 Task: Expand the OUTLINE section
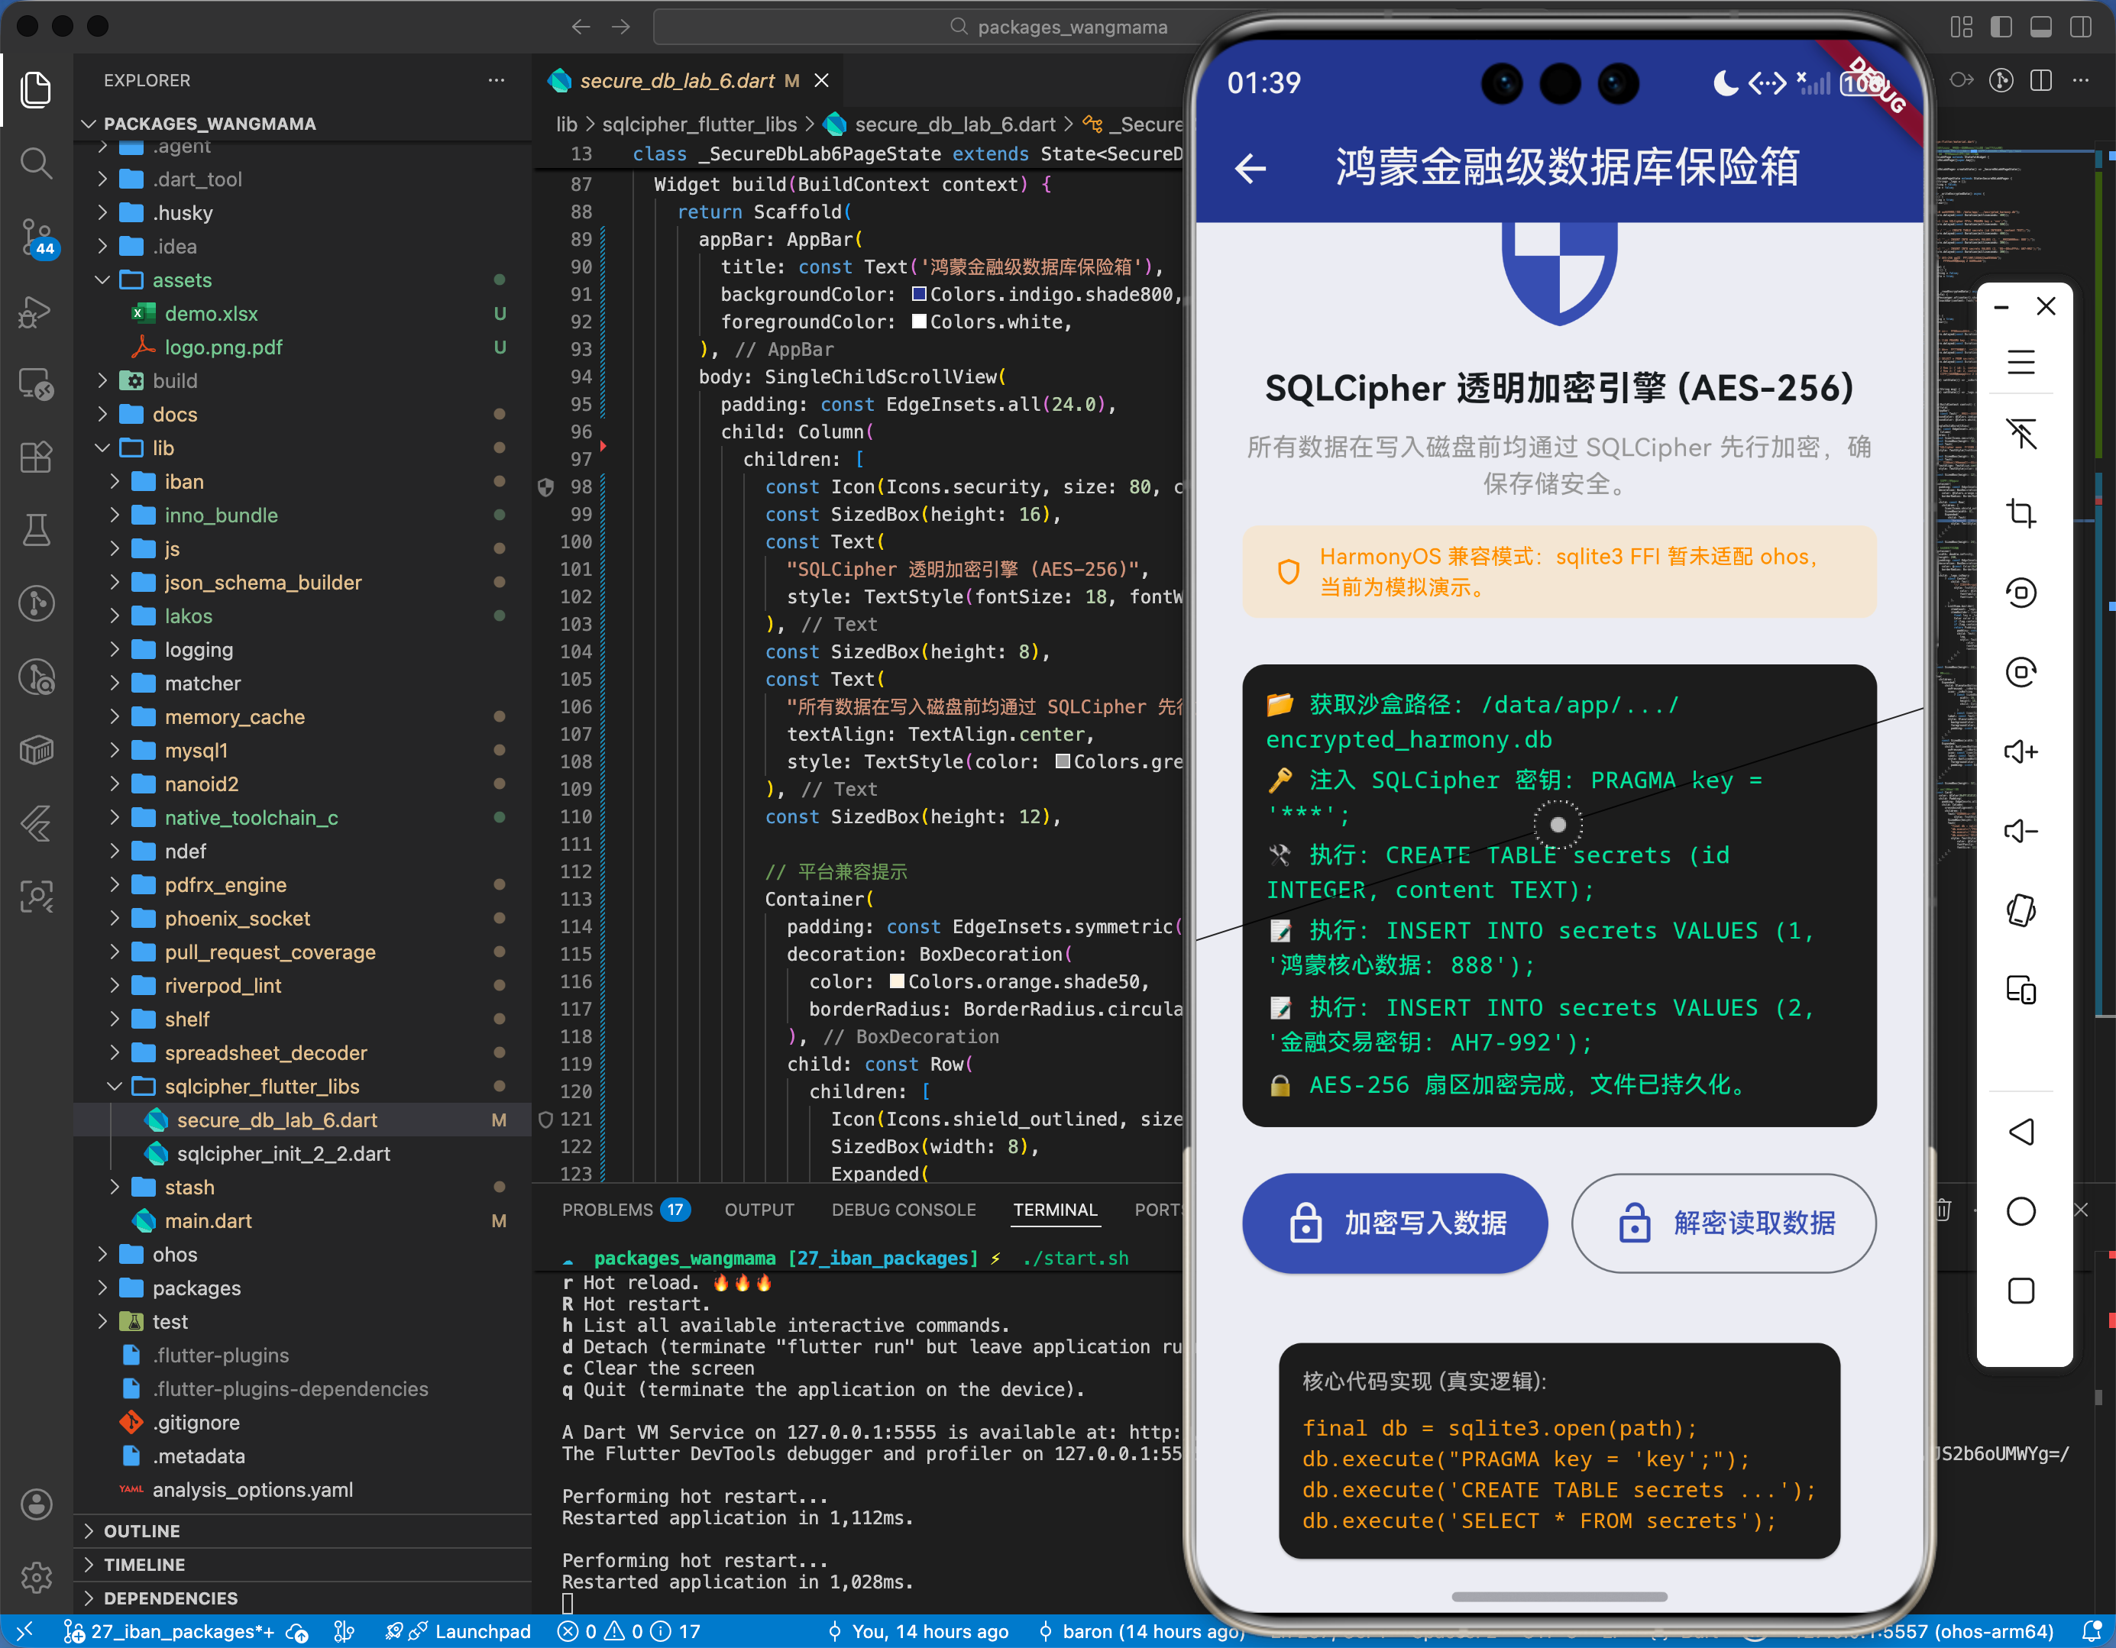coord(303,1530)
